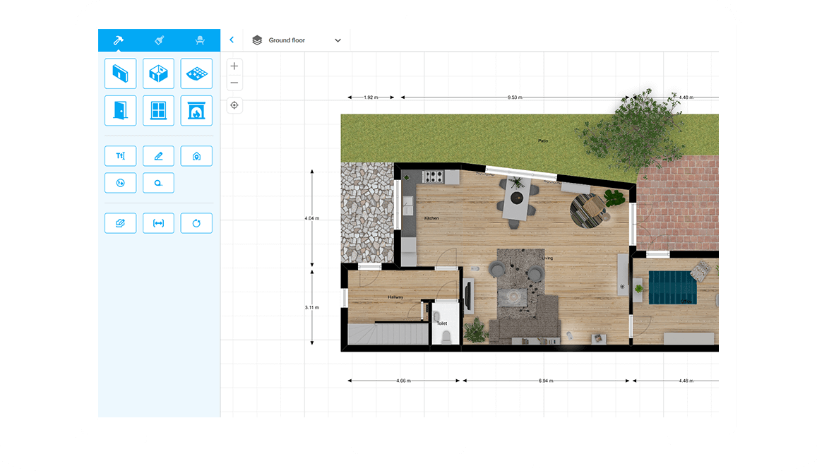Open the flooring tiles tool
This screenshot has height=471, width=817.
click(196, 73)
